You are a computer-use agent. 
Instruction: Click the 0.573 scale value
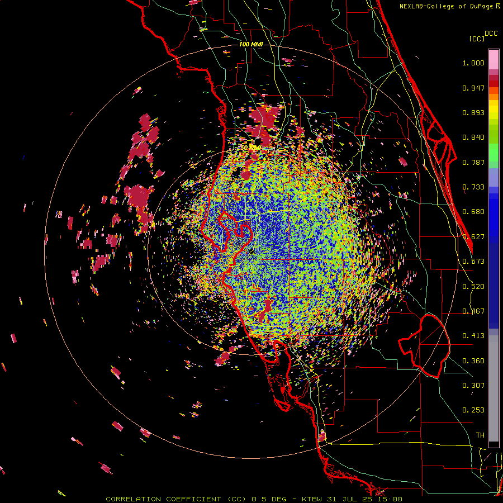pos(473,262)
